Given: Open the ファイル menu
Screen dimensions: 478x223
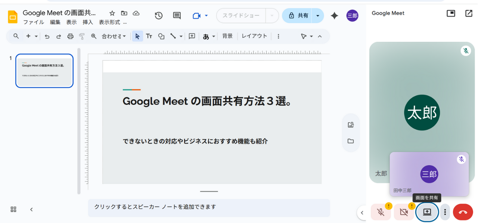Looking at the screenshot, I should pos(34,22).
